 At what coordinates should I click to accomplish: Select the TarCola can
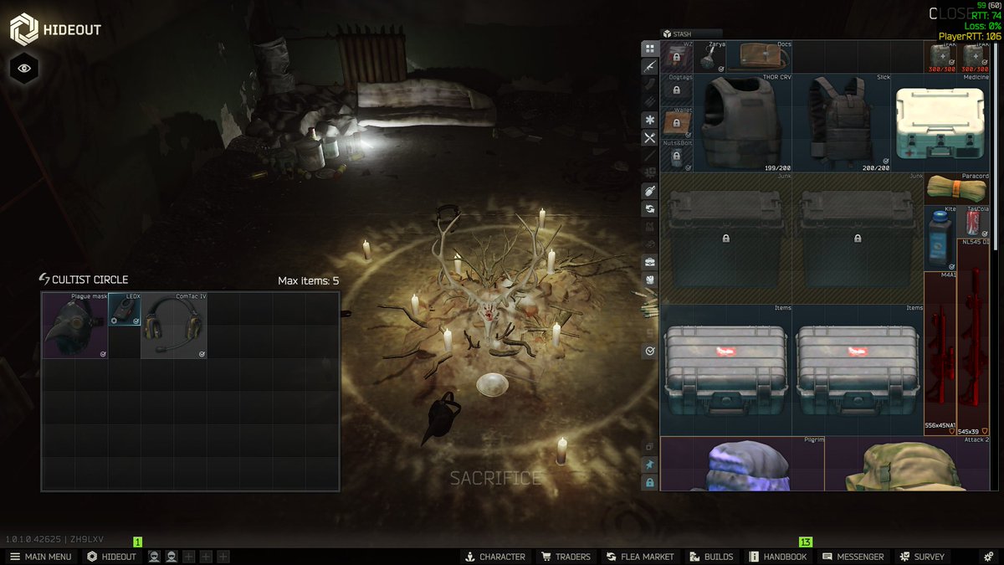click(x=973, y=221)
